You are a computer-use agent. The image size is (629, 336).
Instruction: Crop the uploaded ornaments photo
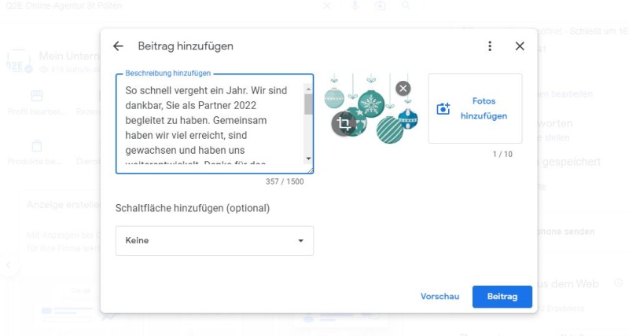pos(344,123)
